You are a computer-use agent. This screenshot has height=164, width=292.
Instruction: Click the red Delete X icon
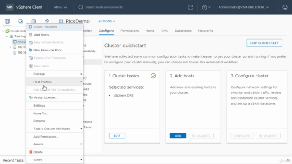pyautogui.click(x=31, y=152)
